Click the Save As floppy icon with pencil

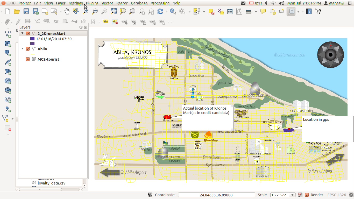click(x=36, y=11)
